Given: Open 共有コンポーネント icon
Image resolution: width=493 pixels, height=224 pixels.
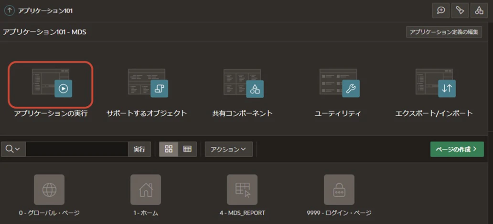Looking at the screenshot, I should (x=243, y=82).
